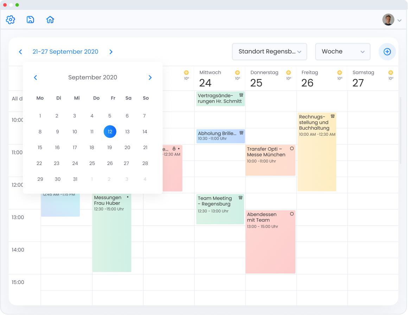Open the settings gear icon

click(x=10, y=20)
